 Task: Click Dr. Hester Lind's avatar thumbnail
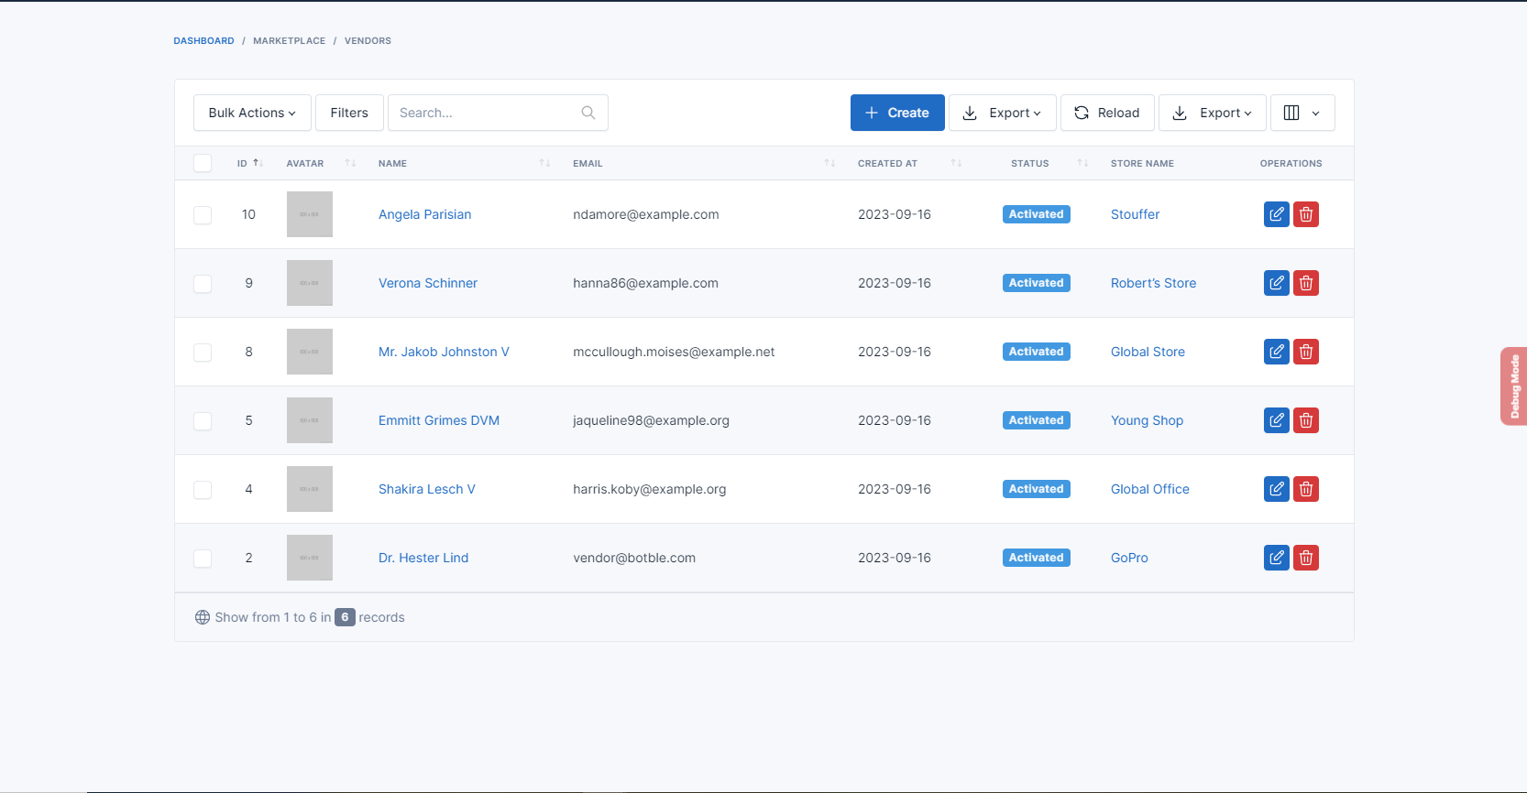pos(310,558)
